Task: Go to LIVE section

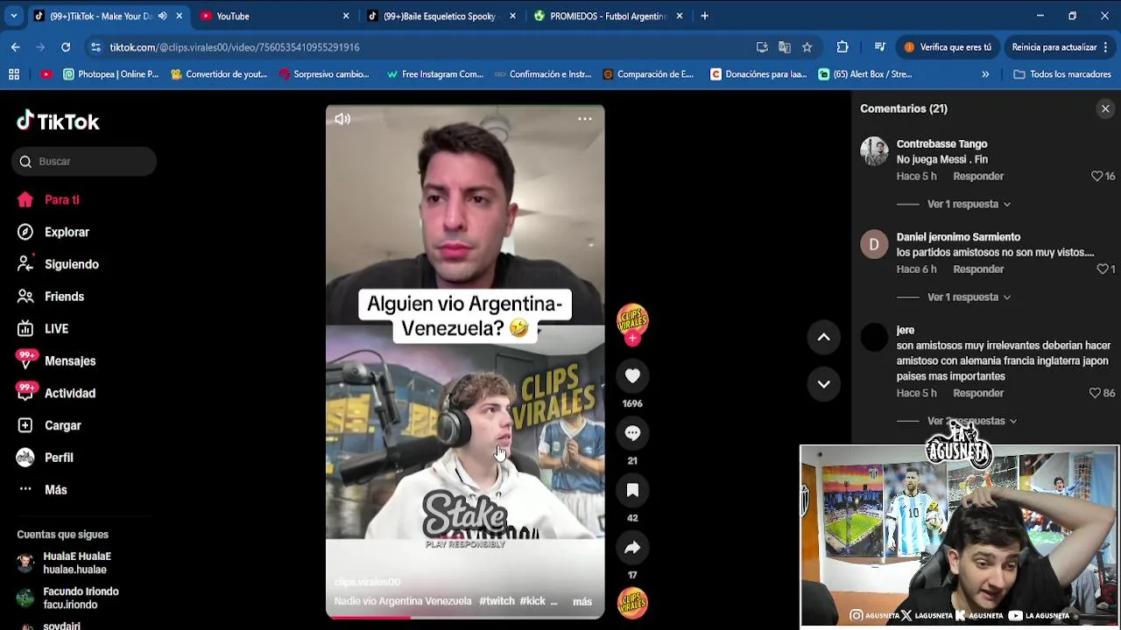Action: pyautogui.click(x=44, y=329)
